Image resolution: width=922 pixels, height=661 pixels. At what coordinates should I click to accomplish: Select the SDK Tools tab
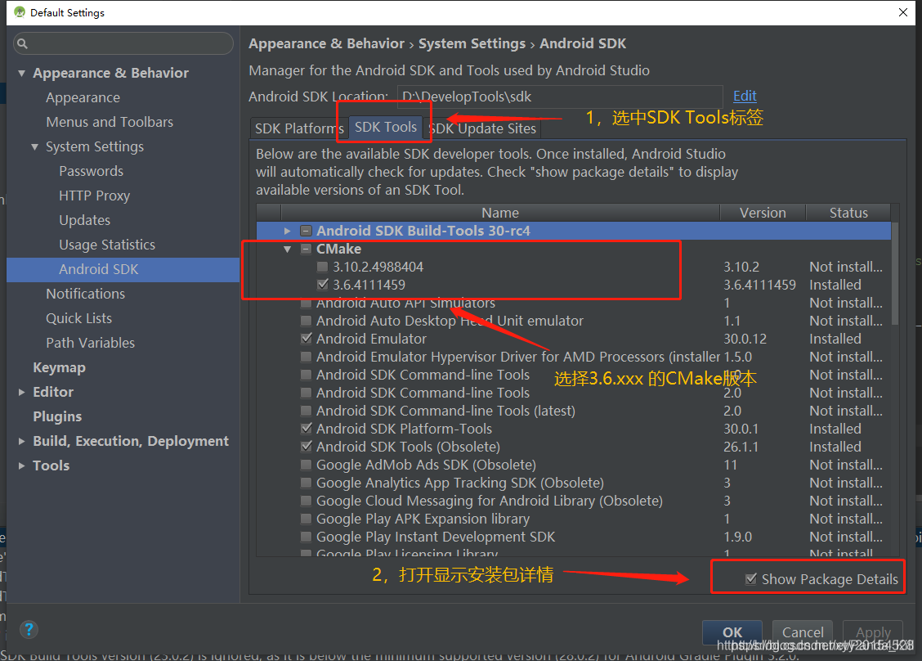[386, 127]
